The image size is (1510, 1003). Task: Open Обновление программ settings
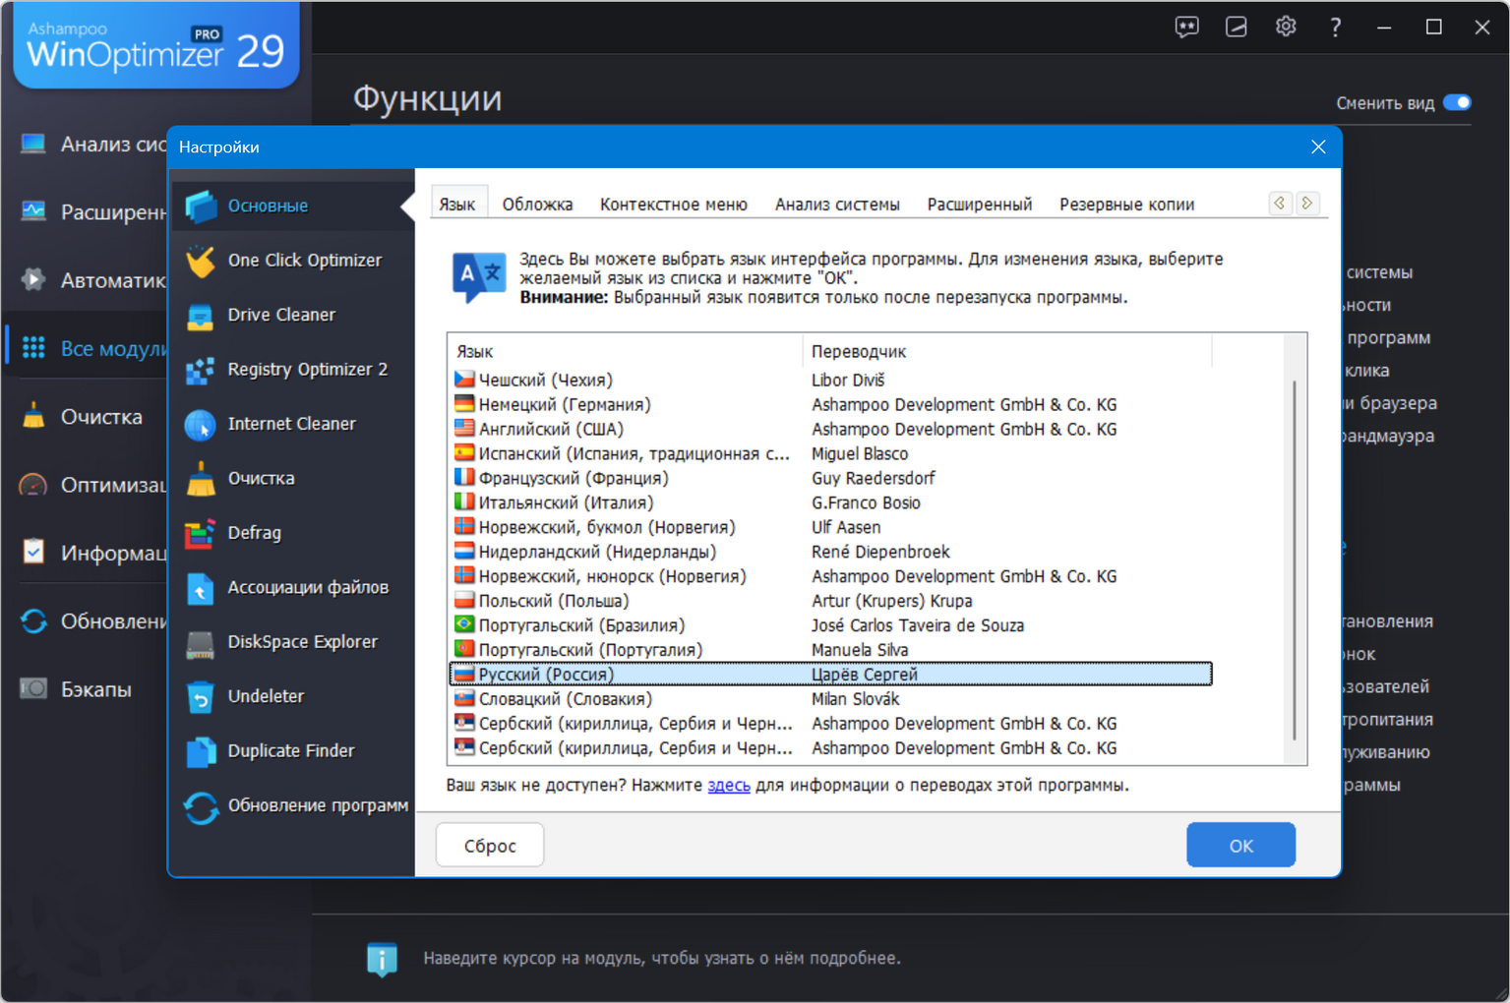[x=292, y=805]
